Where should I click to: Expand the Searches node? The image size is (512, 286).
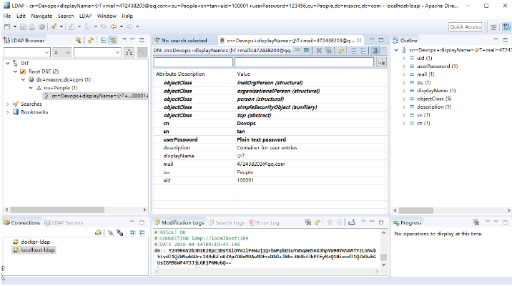(8, 104)
